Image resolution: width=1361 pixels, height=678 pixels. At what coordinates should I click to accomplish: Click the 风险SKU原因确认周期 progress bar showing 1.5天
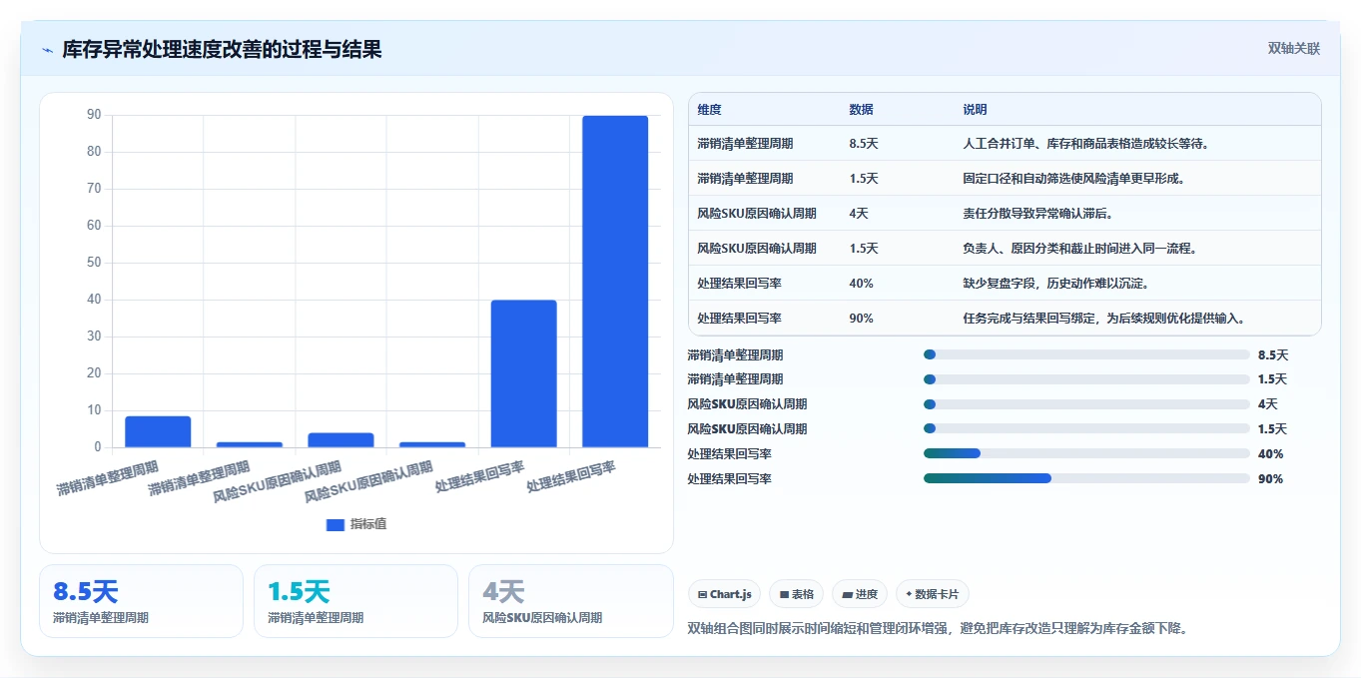click(1086, 428)
